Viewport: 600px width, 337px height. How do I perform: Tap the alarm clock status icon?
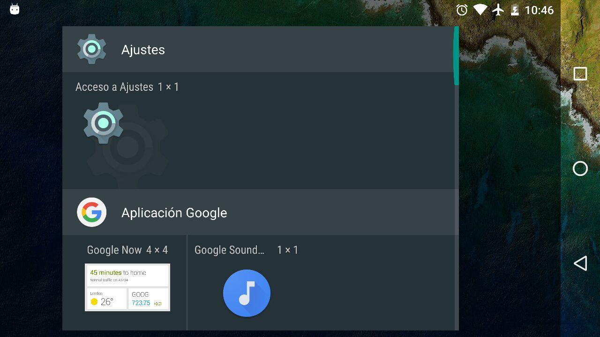[462, 10]
